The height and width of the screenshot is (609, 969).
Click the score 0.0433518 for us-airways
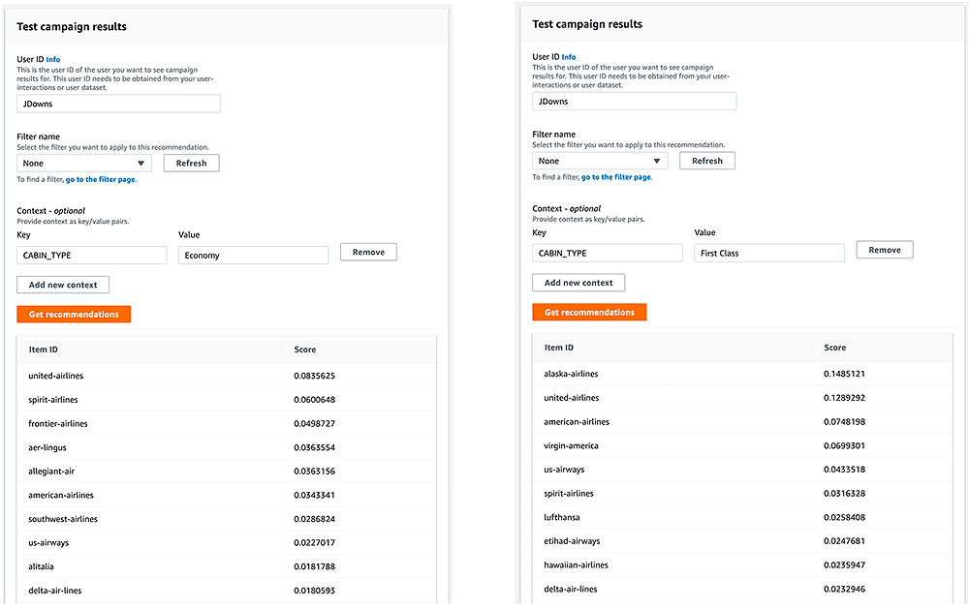tap(844, 470)
